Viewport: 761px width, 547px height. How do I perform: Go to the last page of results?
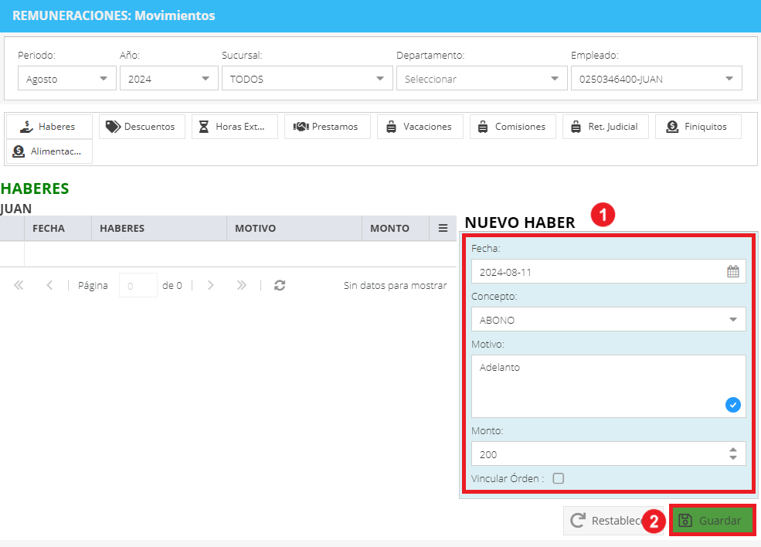(x=241, y=285)
